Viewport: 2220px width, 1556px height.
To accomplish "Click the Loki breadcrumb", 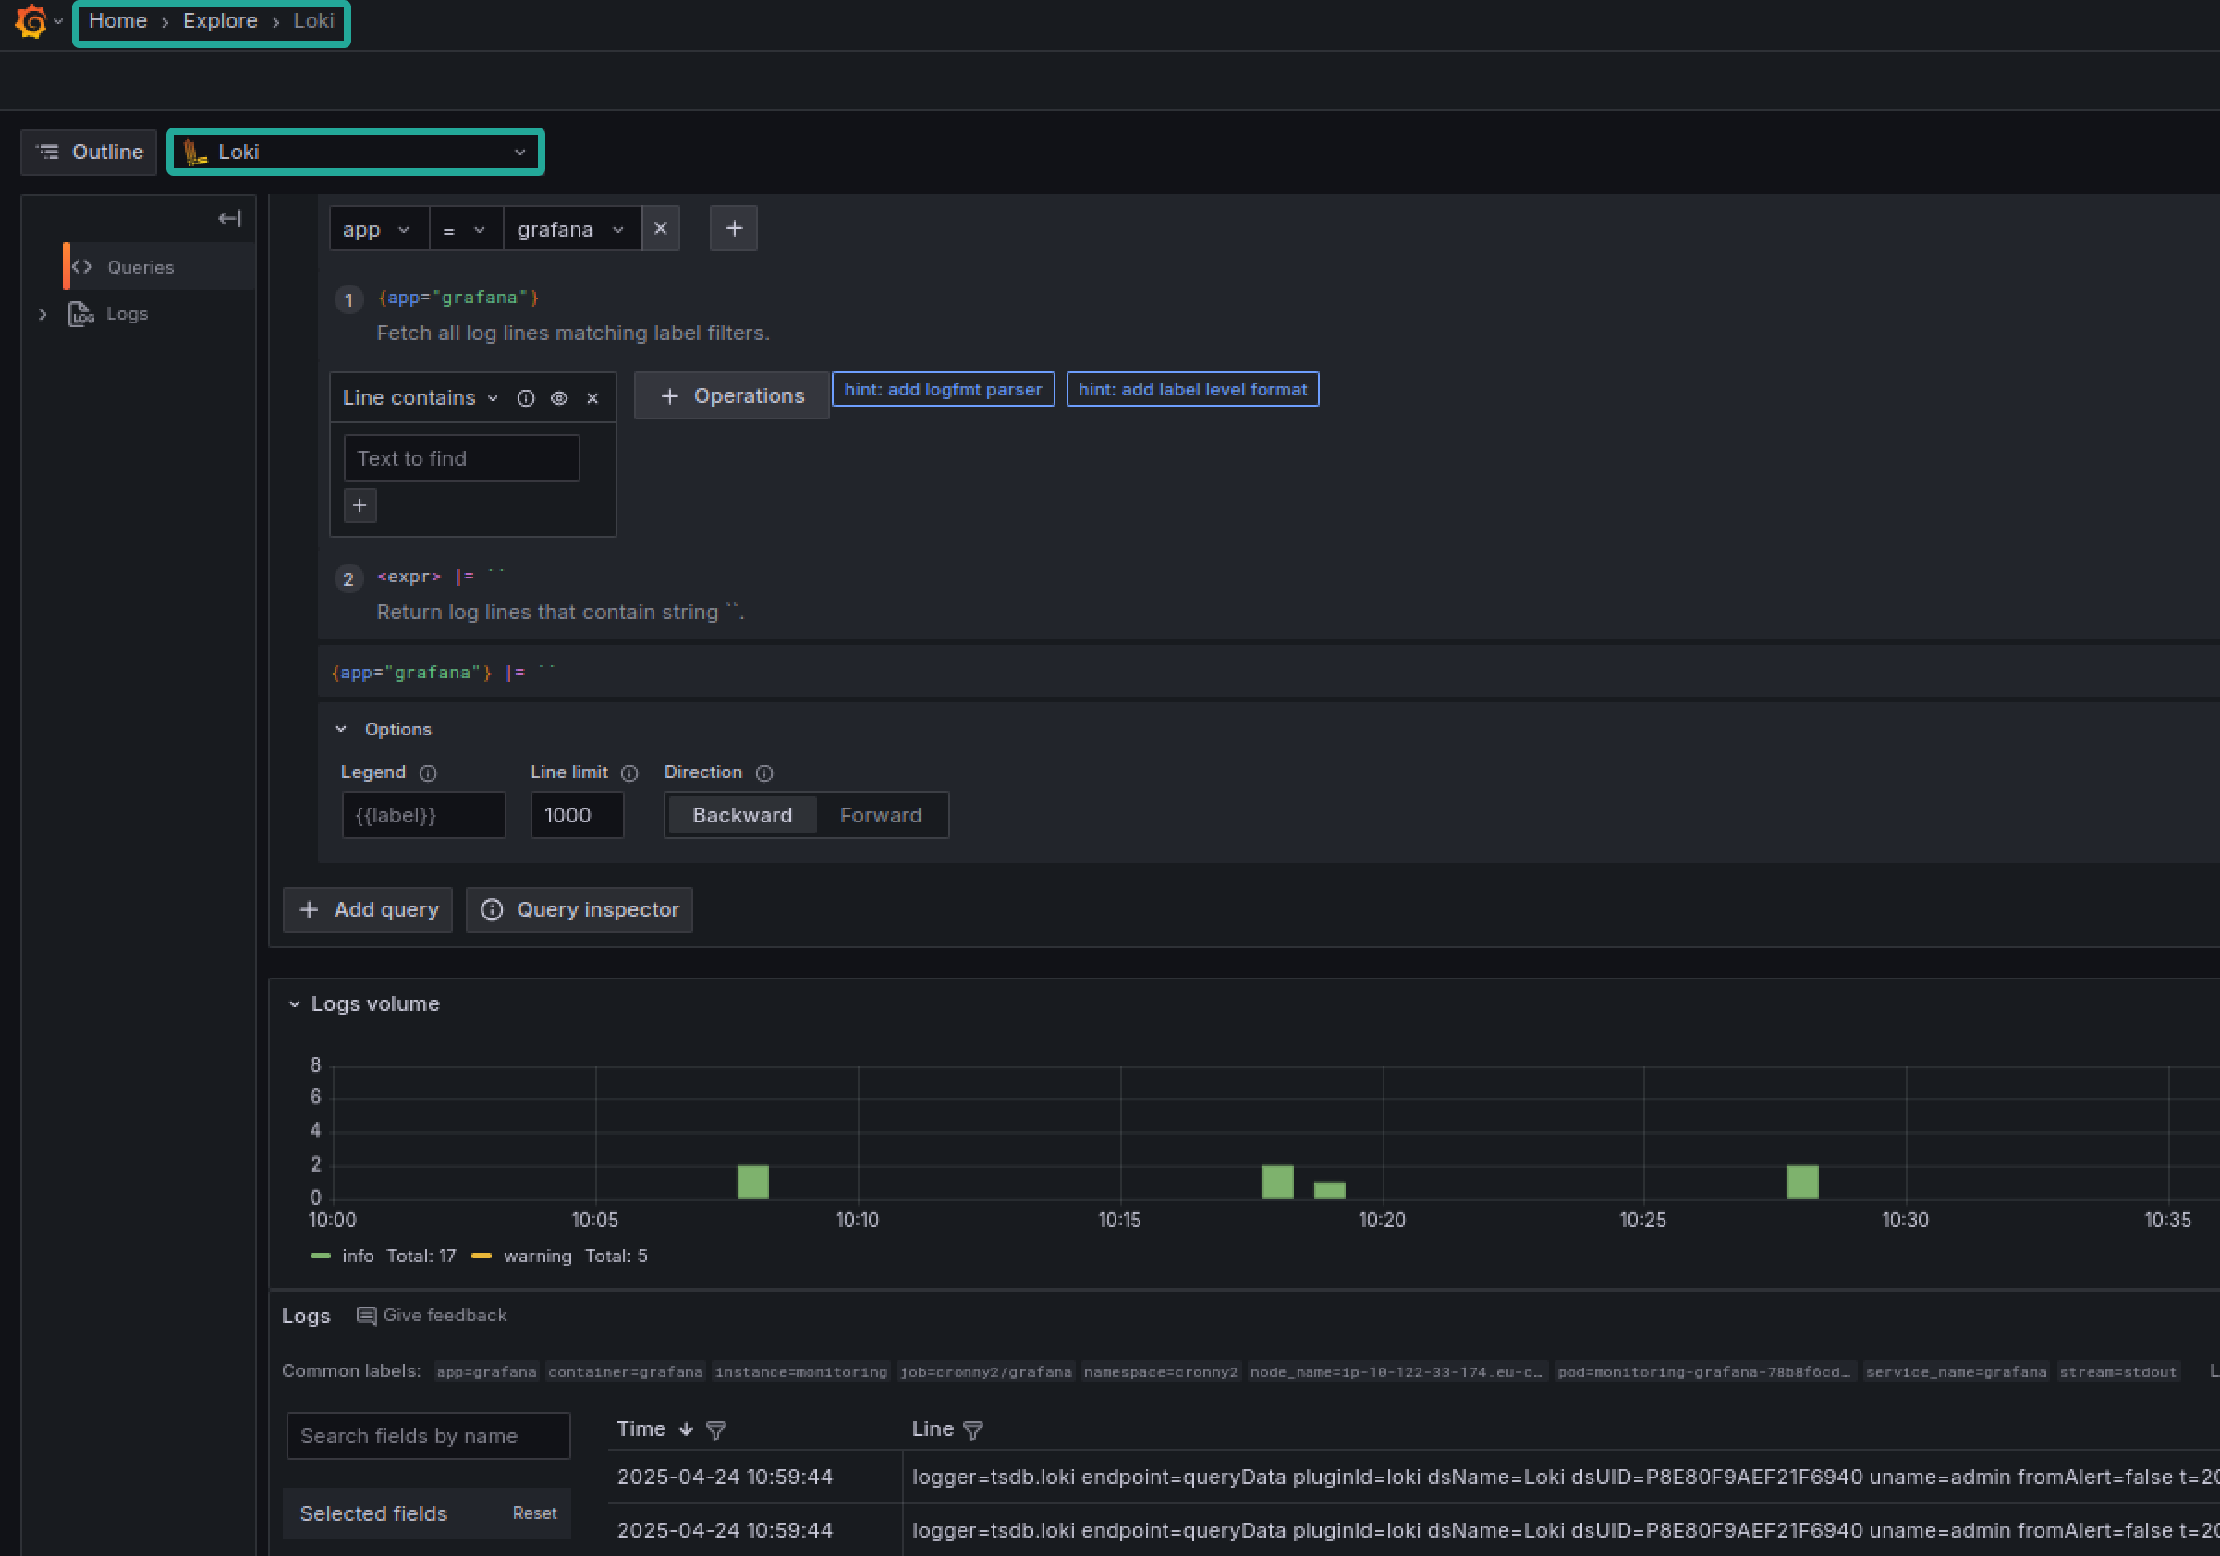I will (x=314, y=20).
